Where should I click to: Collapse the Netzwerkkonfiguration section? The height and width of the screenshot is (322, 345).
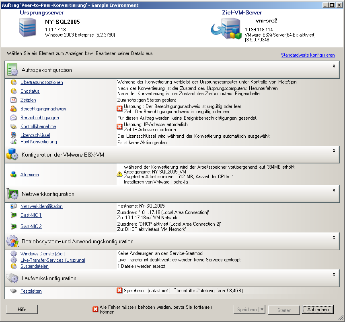[333, 190]
